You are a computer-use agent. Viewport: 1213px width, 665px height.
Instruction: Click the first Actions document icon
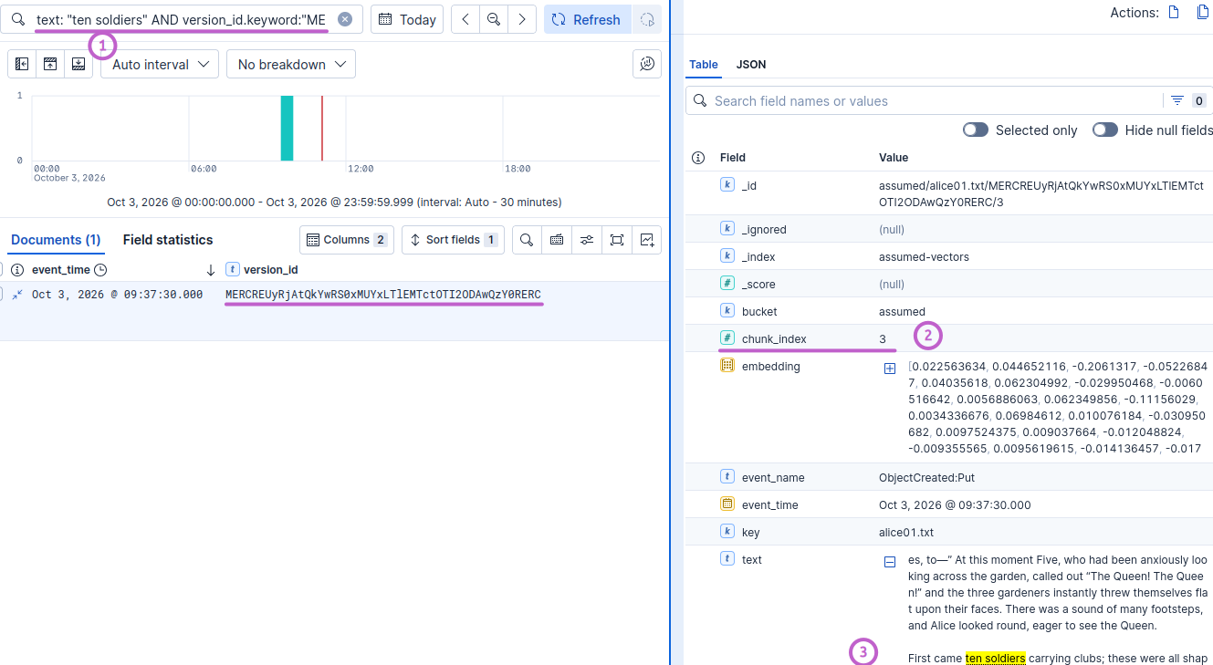(1175, 13)
